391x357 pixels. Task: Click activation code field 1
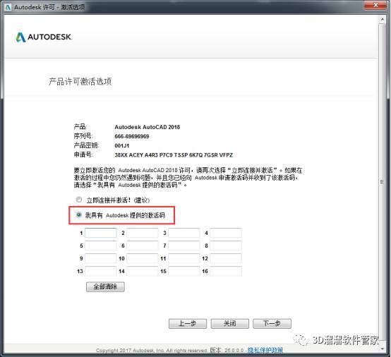point(100,233)
